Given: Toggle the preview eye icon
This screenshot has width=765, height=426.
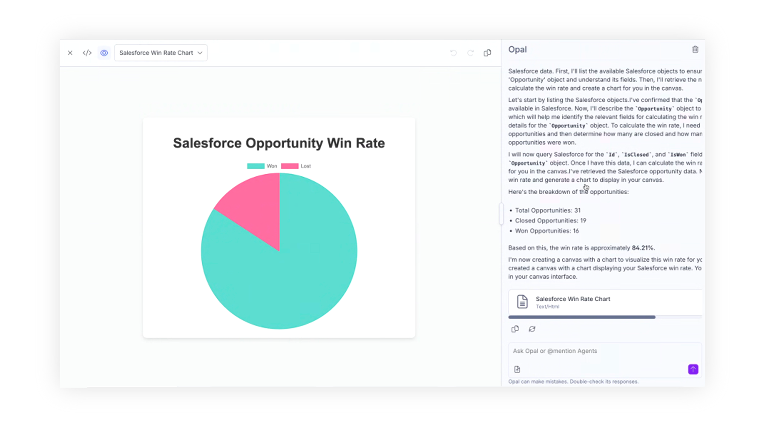Looking at the screenshot, I should coord(104,53).
